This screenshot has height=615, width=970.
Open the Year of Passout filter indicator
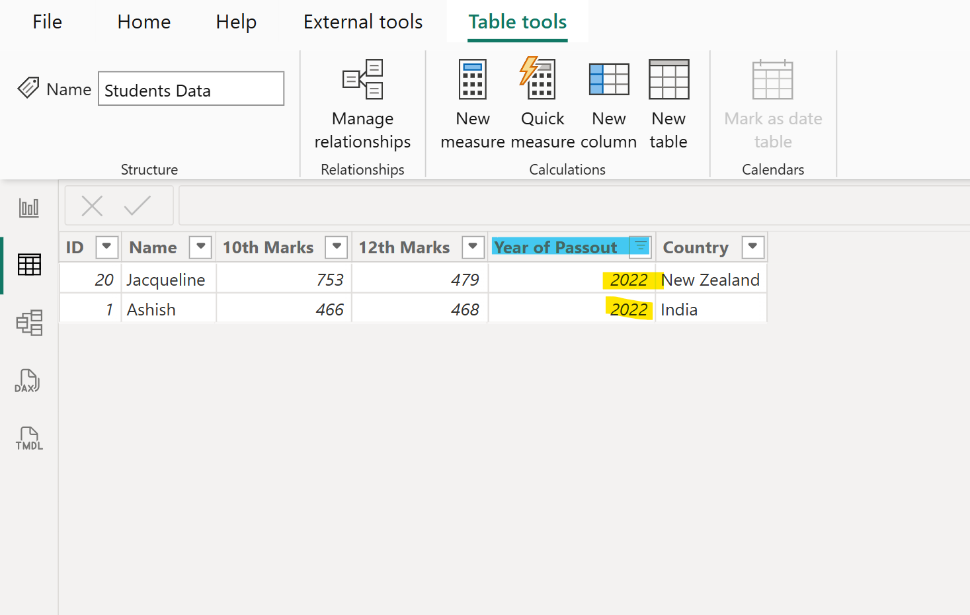tap(639, 247)
